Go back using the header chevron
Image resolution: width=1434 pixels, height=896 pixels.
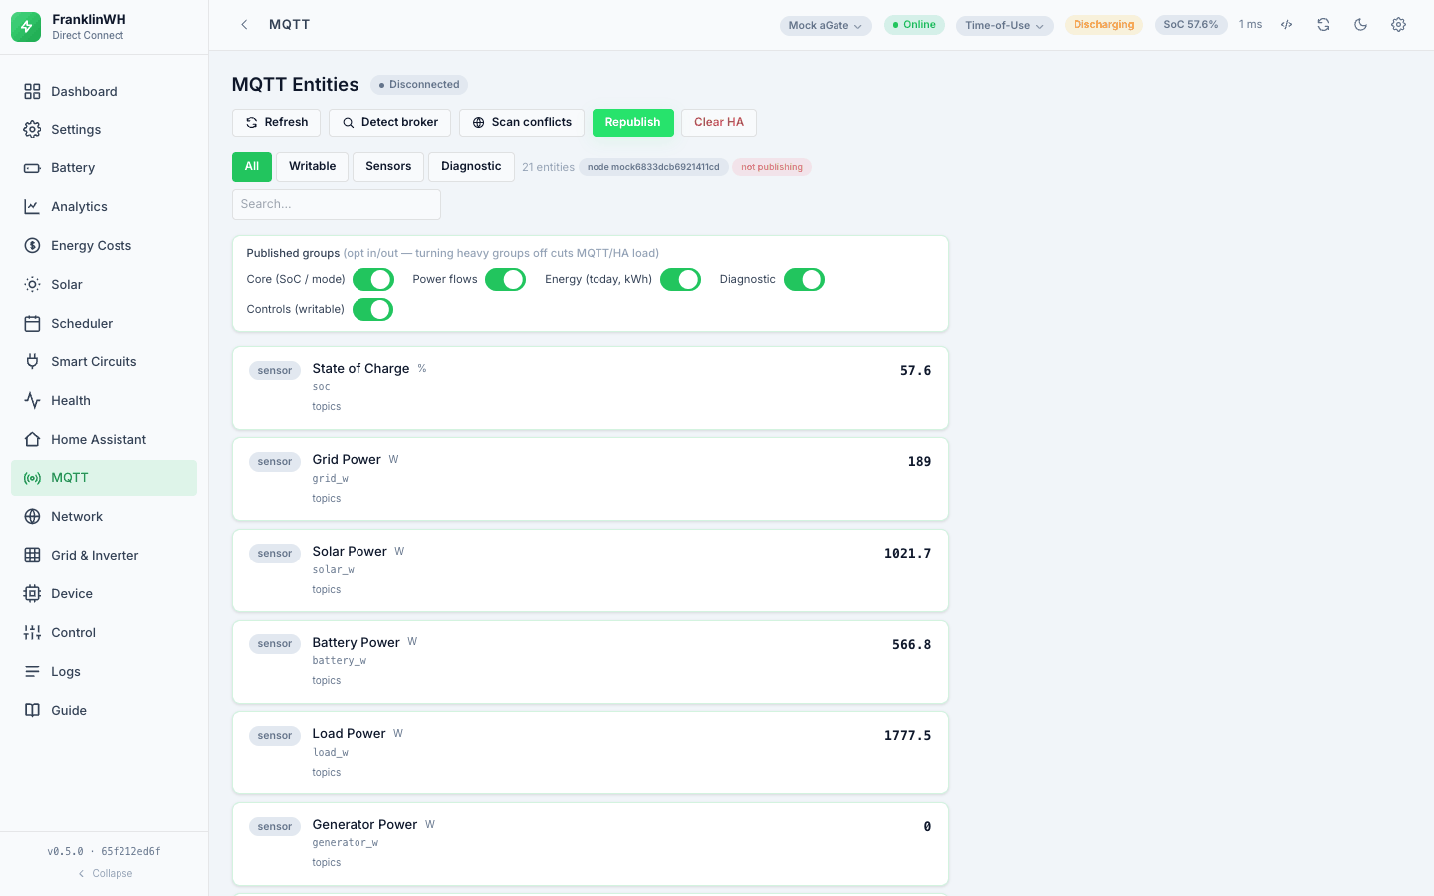pos(244,25)
